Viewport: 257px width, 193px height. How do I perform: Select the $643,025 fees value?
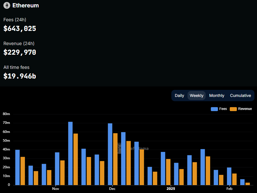[20, 29]
